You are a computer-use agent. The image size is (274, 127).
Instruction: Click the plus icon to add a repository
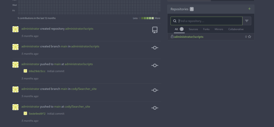tap(249, 9)
